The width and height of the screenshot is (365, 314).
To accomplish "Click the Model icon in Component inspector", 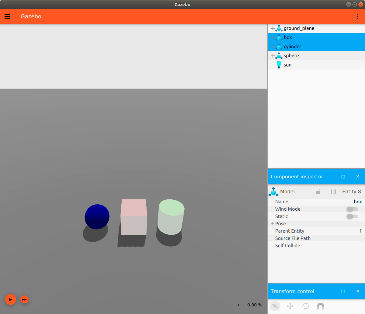I will [x=273, y=192].
